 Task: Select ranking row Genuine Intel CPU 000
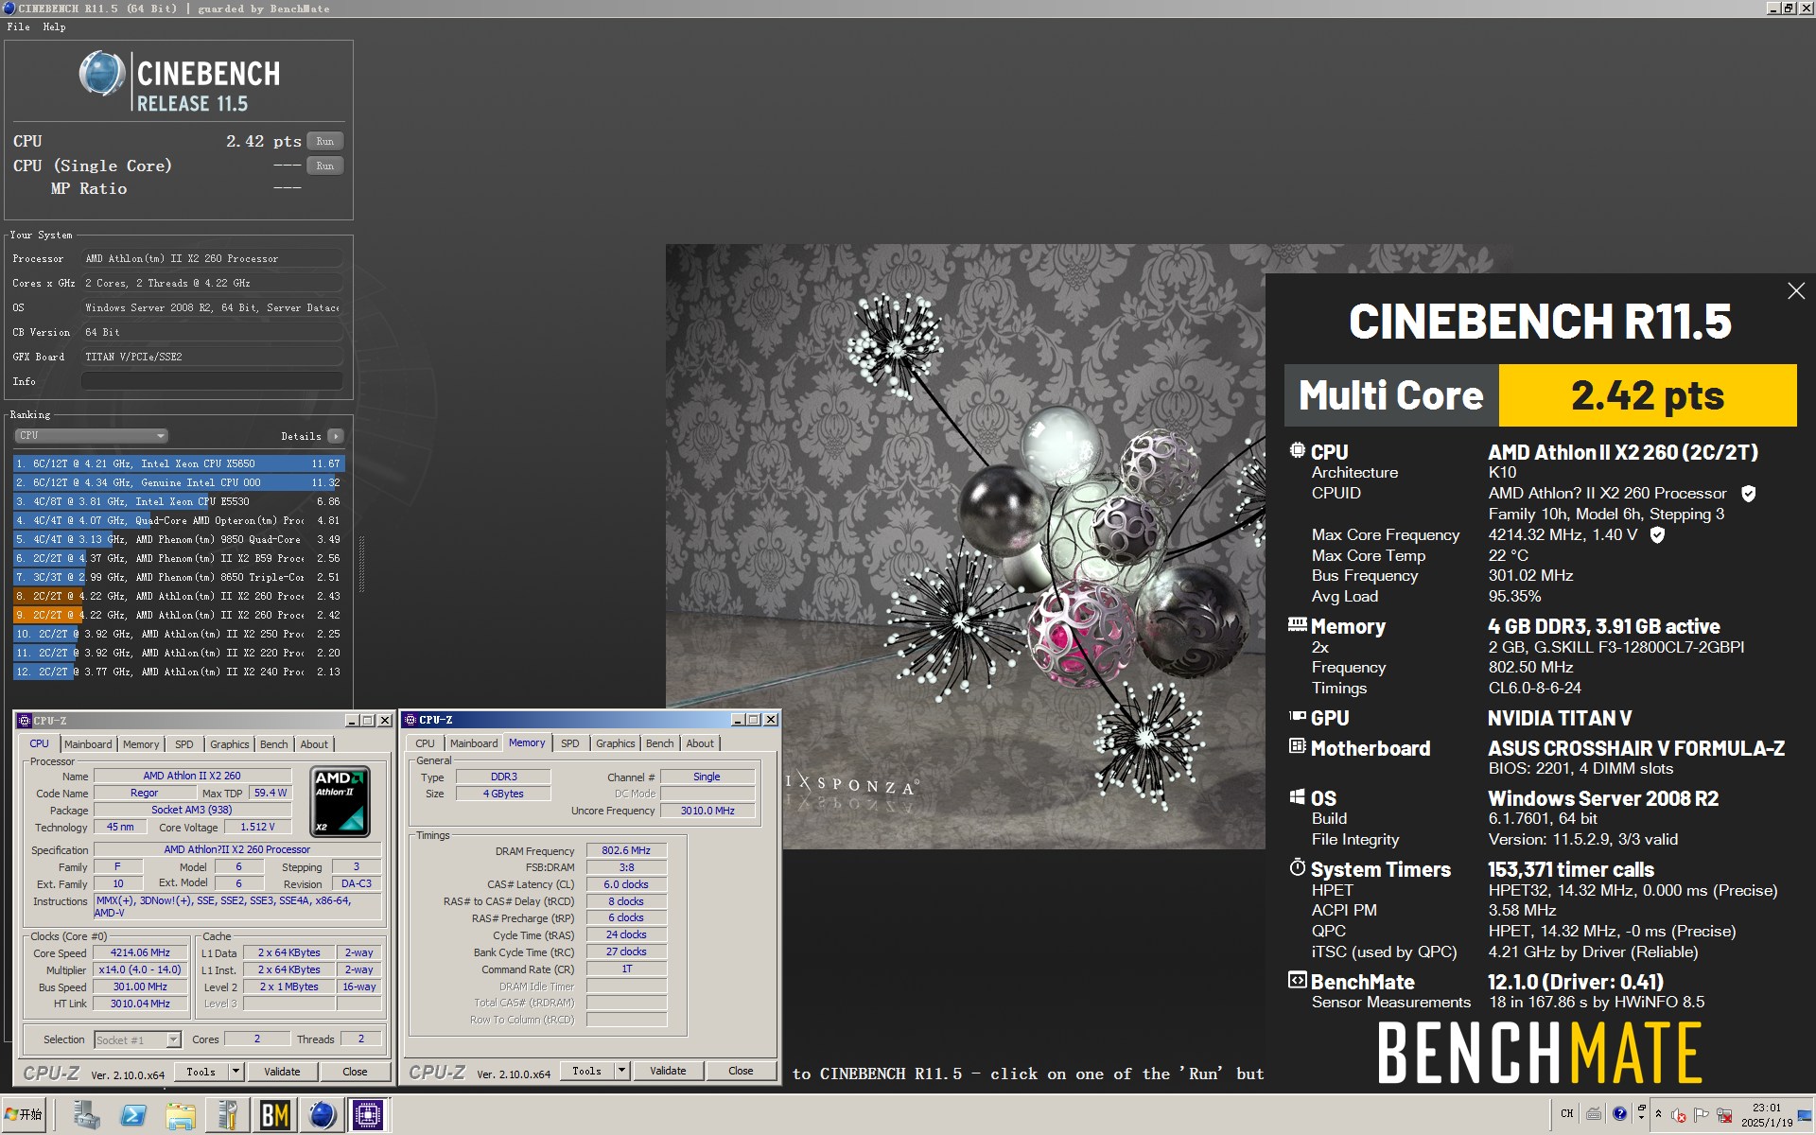pyautogui.click(x=179, y=482)
